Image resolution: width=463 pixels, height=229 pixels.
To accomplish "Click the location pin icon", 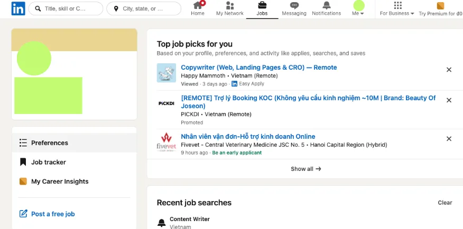I will click(116, 8).
